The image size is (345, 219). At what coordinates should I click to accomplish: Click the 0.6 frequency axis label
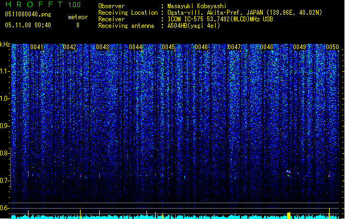tap(4, 208)
